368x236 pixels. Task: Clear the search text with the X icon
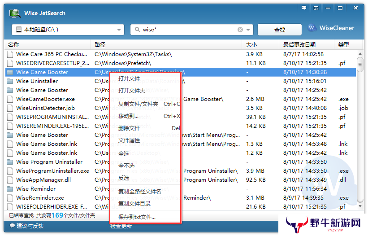point(240,30)
